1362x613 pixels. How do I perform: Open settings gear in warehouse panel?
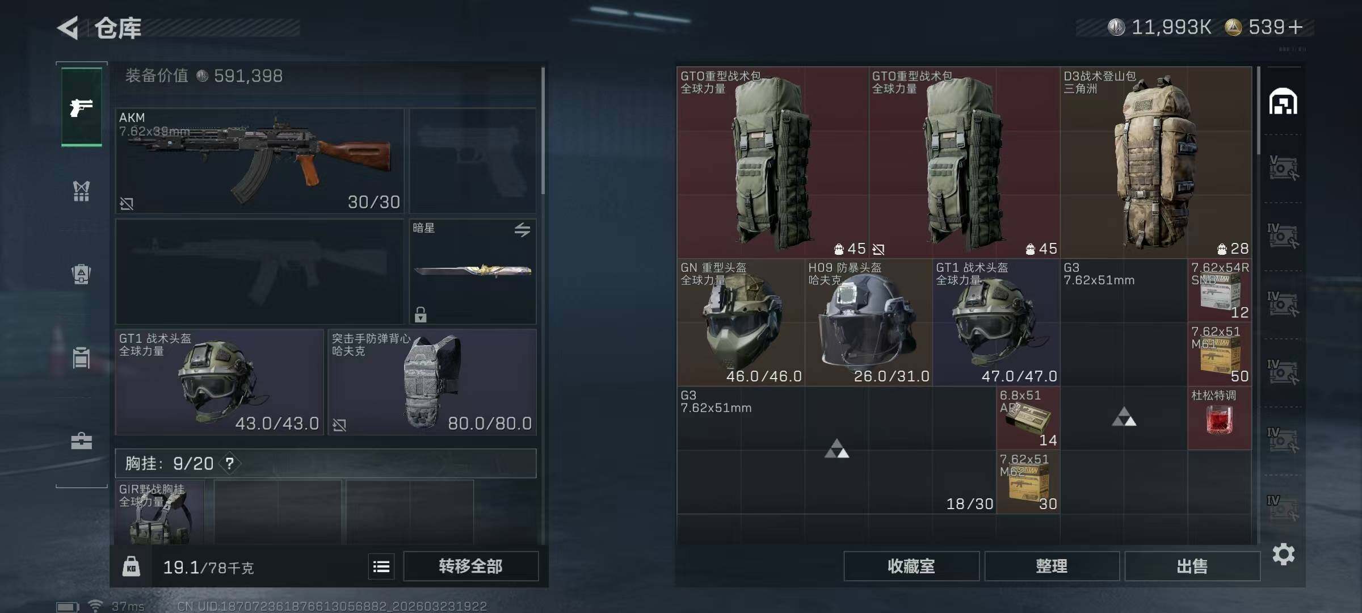[x=1283, y=554]
